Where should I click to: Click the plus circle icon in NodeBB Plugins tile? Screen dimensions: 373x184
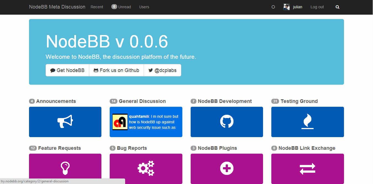227,168
